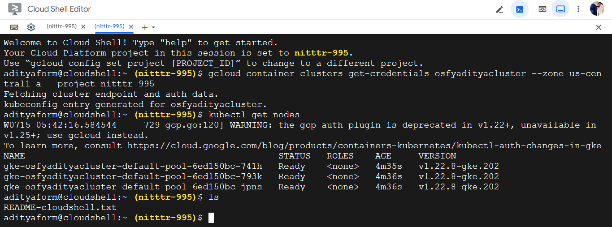Toggle the terminal view button
The width and height of the screenshot is (612, 227).
520,9
